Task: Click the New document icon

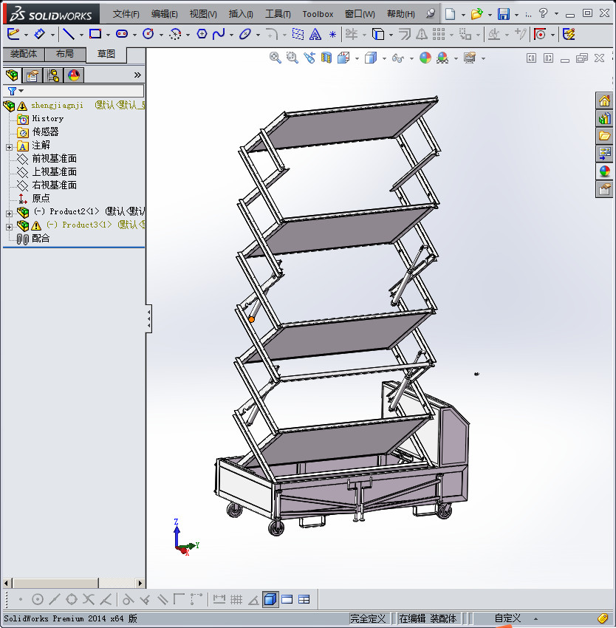Action: tap(451, 14)
